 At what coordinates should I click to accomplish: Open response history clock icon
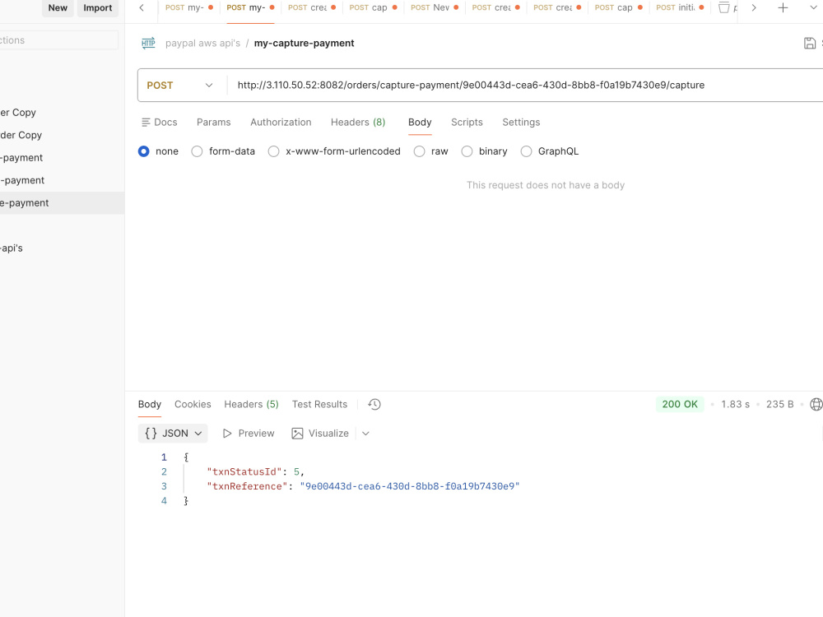374,405
